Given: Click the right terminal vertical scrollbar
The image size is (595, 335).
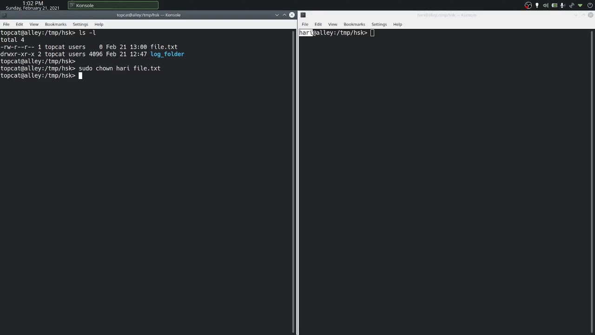Looking at the screenshot, I should 593,181.
